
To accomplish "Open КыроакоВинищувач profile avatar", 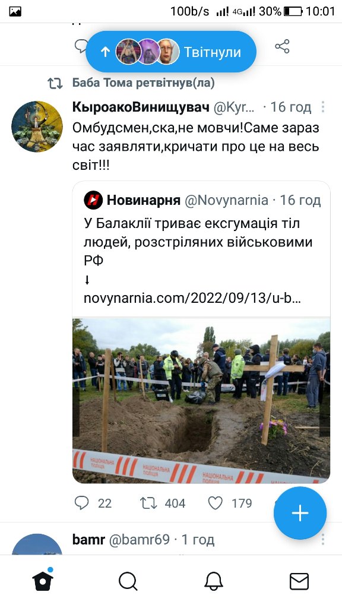I will [x=37, y=126].
